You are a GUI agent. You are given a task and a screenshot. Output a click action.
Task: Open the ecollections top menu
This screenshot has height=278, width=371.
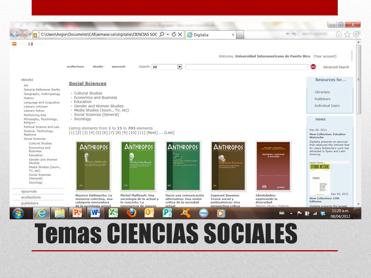(x=75, y=66)
